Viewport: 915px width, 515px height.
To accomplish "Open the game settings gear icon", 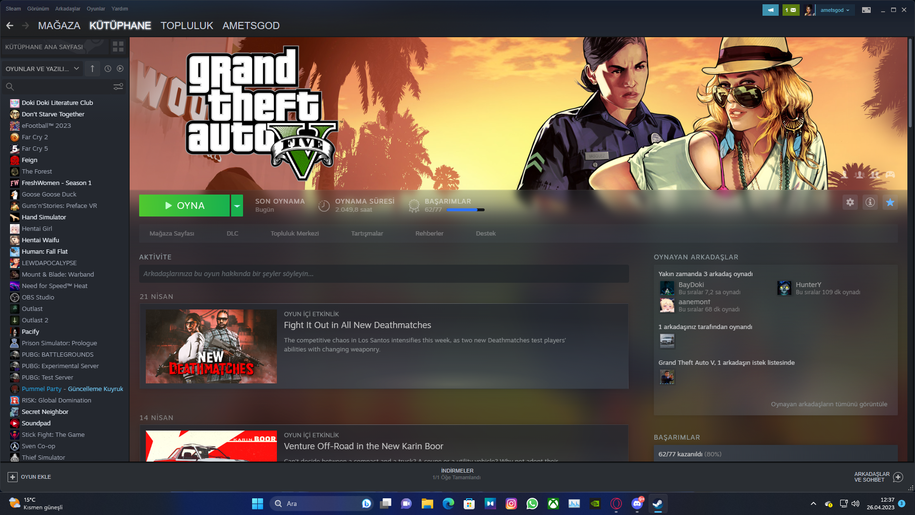I will coord(850,202).
